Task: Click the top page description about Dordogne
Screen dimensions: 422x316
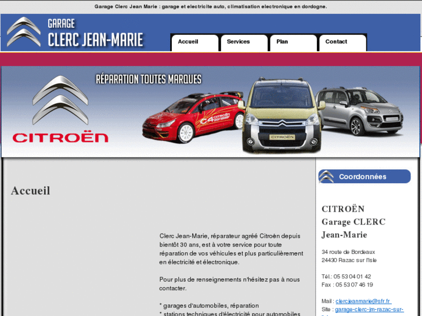Action: 211,6
